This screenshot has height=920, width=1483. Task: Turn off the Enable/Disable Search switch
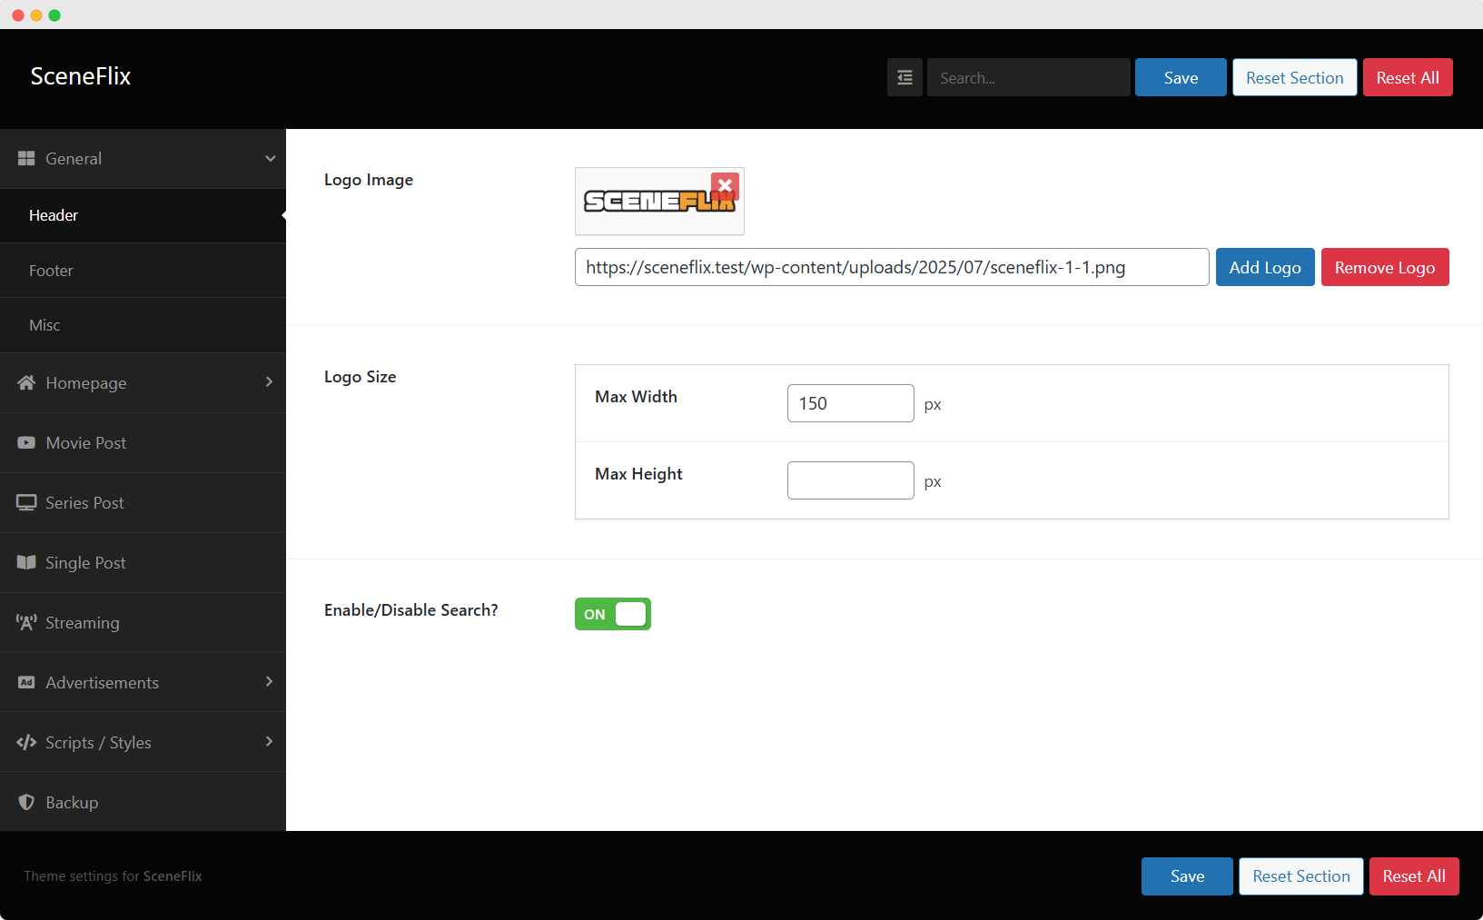point(613,614)
